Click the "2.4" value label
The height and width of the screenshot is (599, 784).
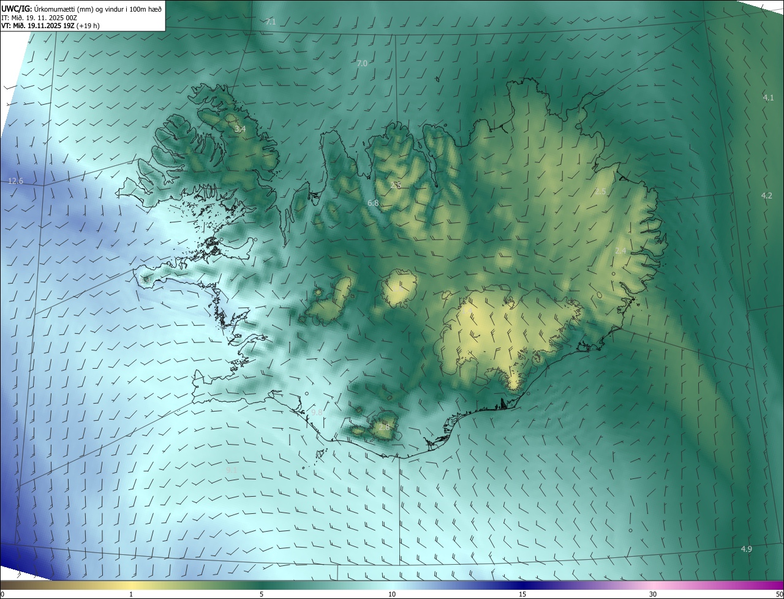tap(620, 251)
